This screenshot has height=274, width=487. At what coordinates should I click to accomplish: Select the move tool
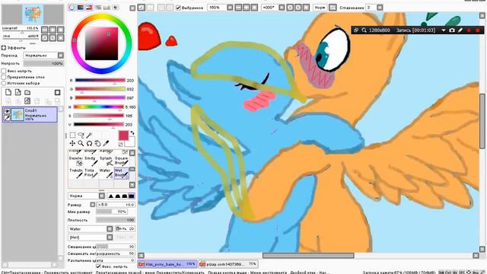pyautogui.click(x=72, y=143)
